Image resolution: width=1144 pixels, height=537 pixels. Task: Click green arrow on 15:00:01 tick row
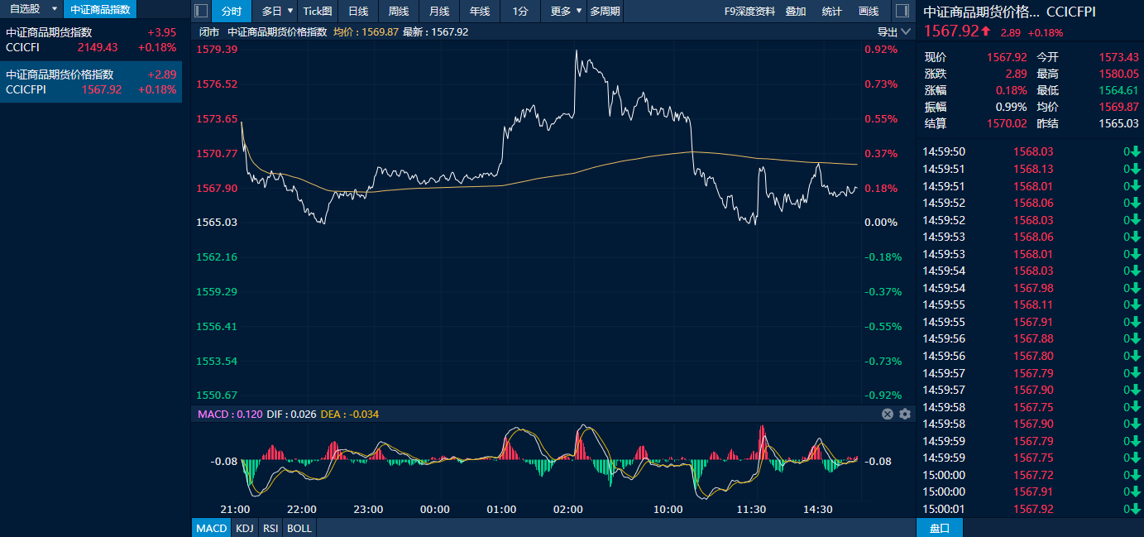click(x=1137, y=509)
